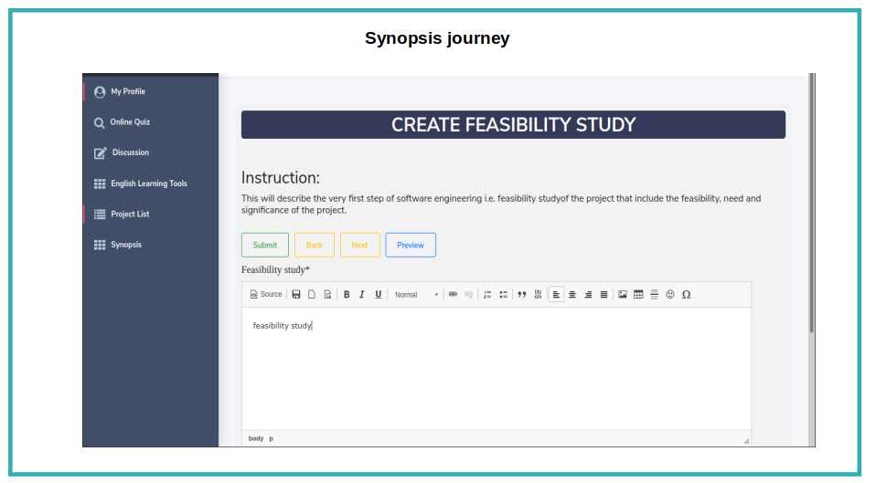The height and width of the screenshot is (483, 876).
Task: Preview the feasibility study
Action: pyautogui.click(x=411, y=245)
